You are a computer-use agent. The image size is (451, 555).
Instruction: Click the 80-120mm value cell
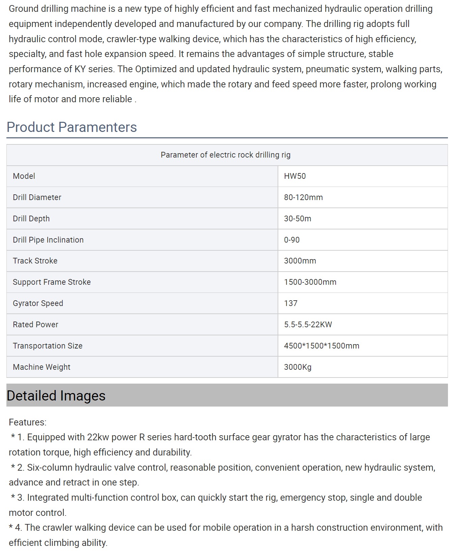(363, 197)
